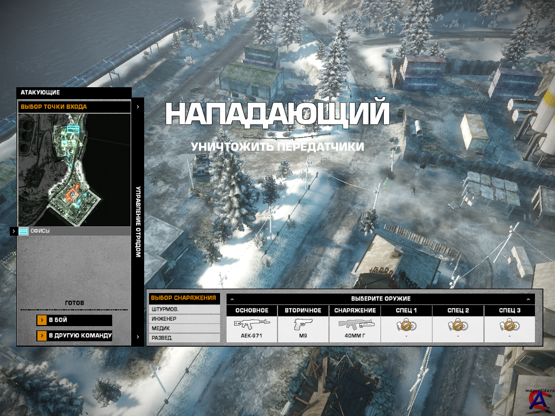Click the АТАКУЮЩИЕ team header
Screen dimensions: 555x416
[40, 93]
